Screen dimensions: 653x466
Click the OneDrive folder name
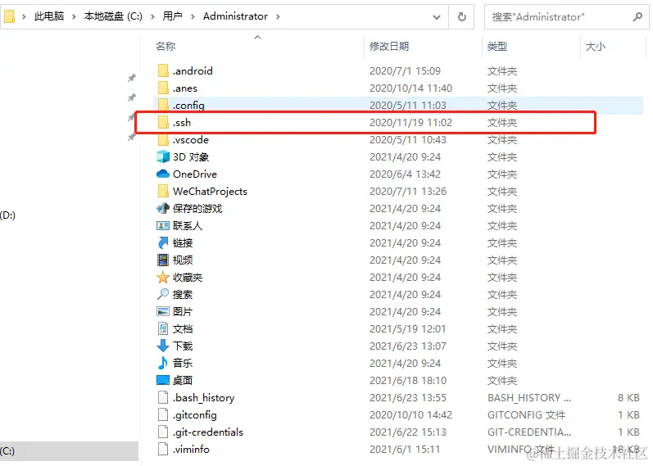point(195,174)
